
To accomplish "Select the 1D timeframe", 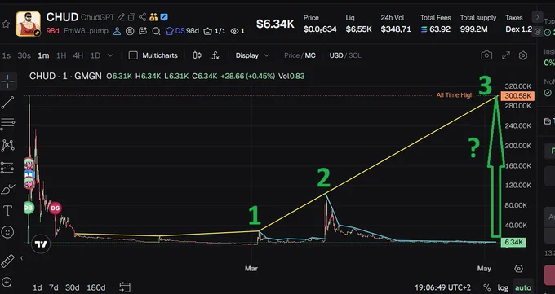I will (x=95, y=55).
